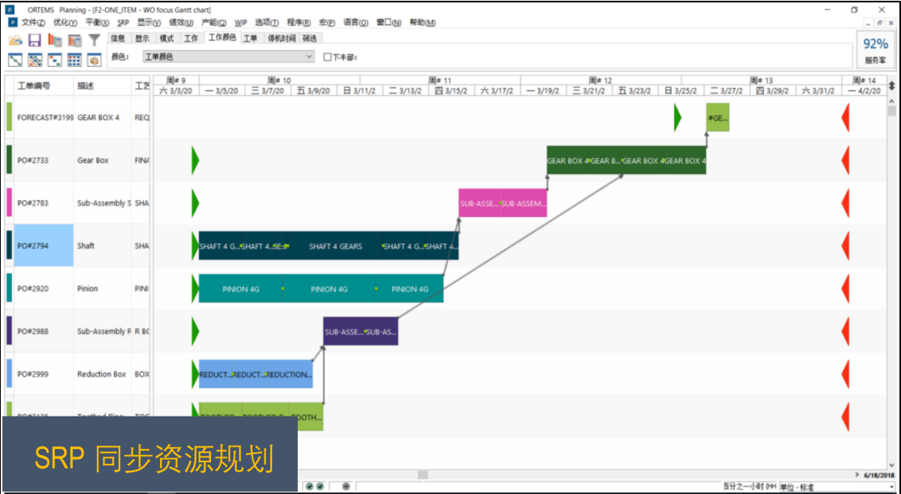Switch to the 停机时间 tab

pos(282,38)
